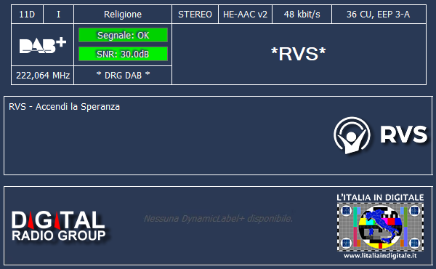Open the L'Italia in Digitale test-card image

[x=380, y=227]
